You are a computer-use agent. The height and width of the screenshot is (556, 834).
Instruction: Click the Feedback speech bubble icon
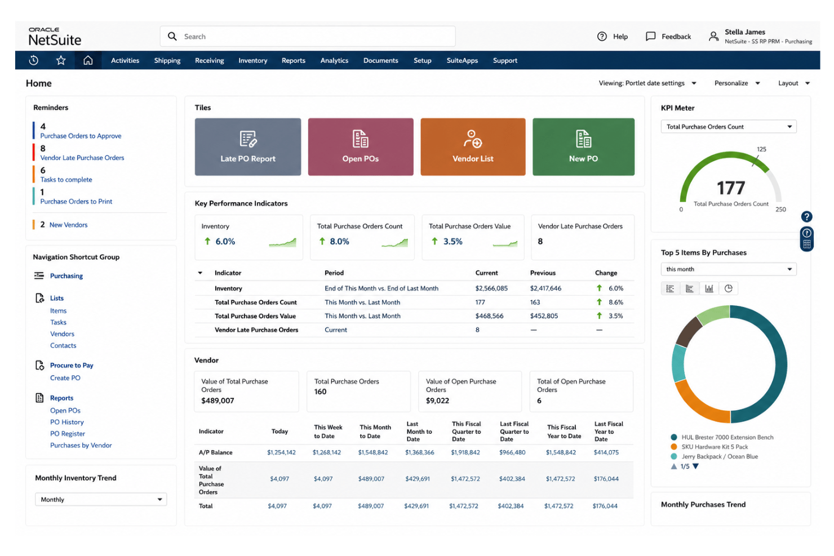point(650,36)
